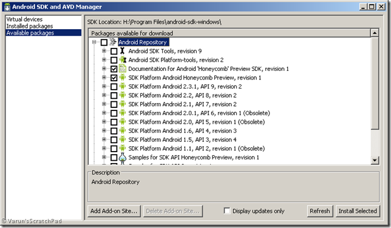The height and width of the screenshot is (228, 391).
Task: Select the Android Repository tree row
Action: [x=143, y=42]
